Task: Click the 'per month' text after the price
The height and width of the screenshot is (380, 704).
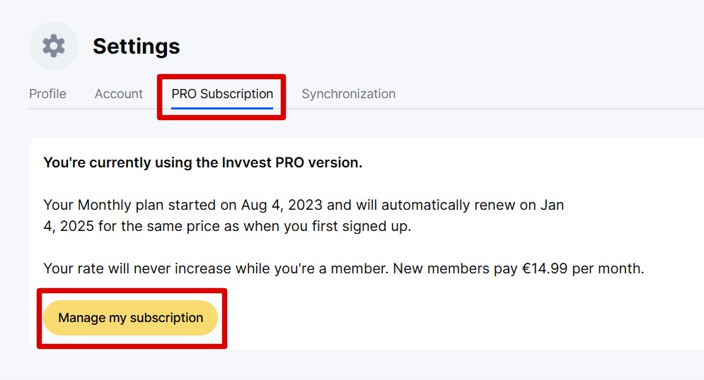Action: coord(608,268)
